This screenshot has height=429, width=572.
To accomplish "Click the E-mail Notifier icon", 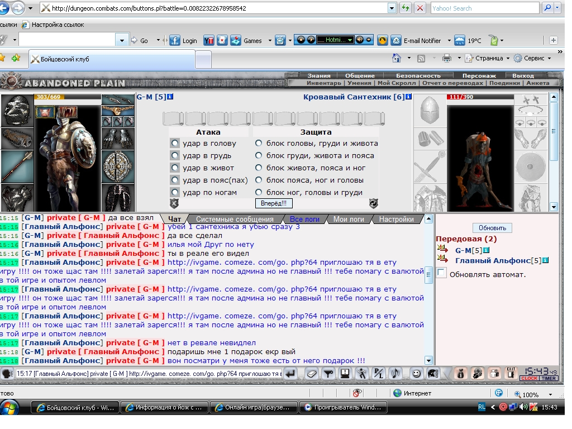I will [x=396, y=40].
